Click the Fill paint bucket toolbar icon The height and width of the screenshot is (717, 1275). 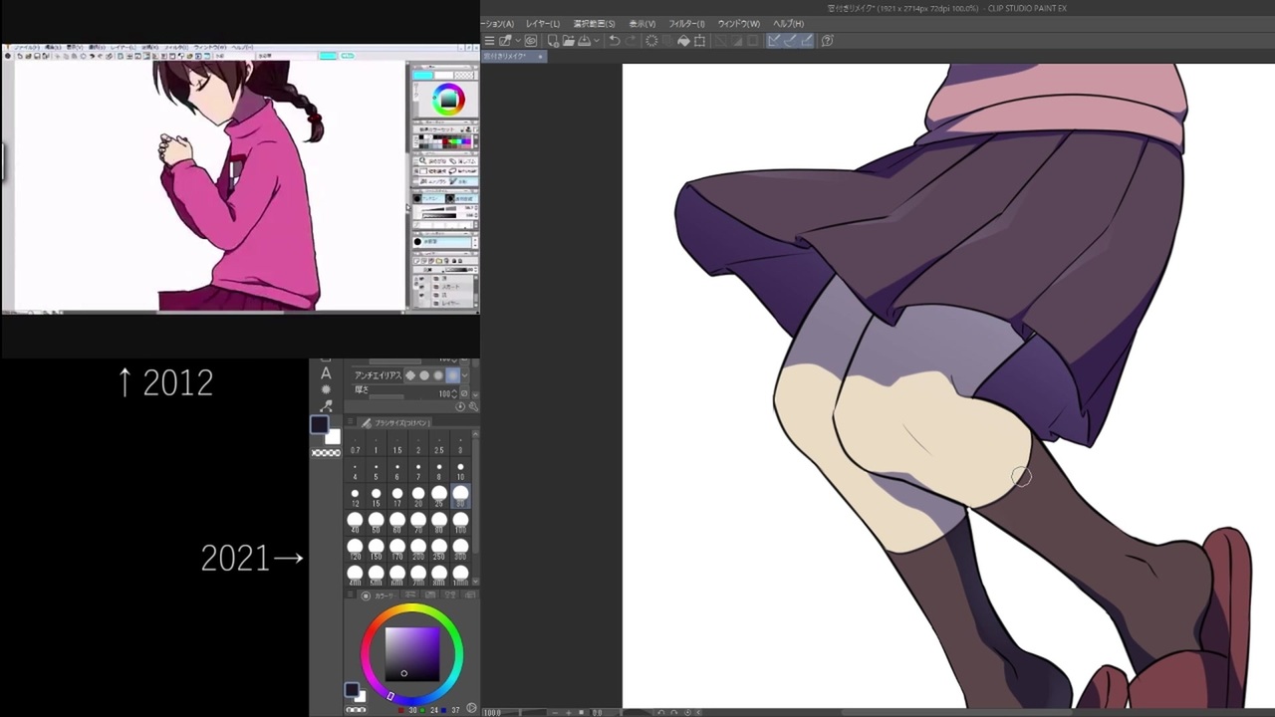(683, 41)
